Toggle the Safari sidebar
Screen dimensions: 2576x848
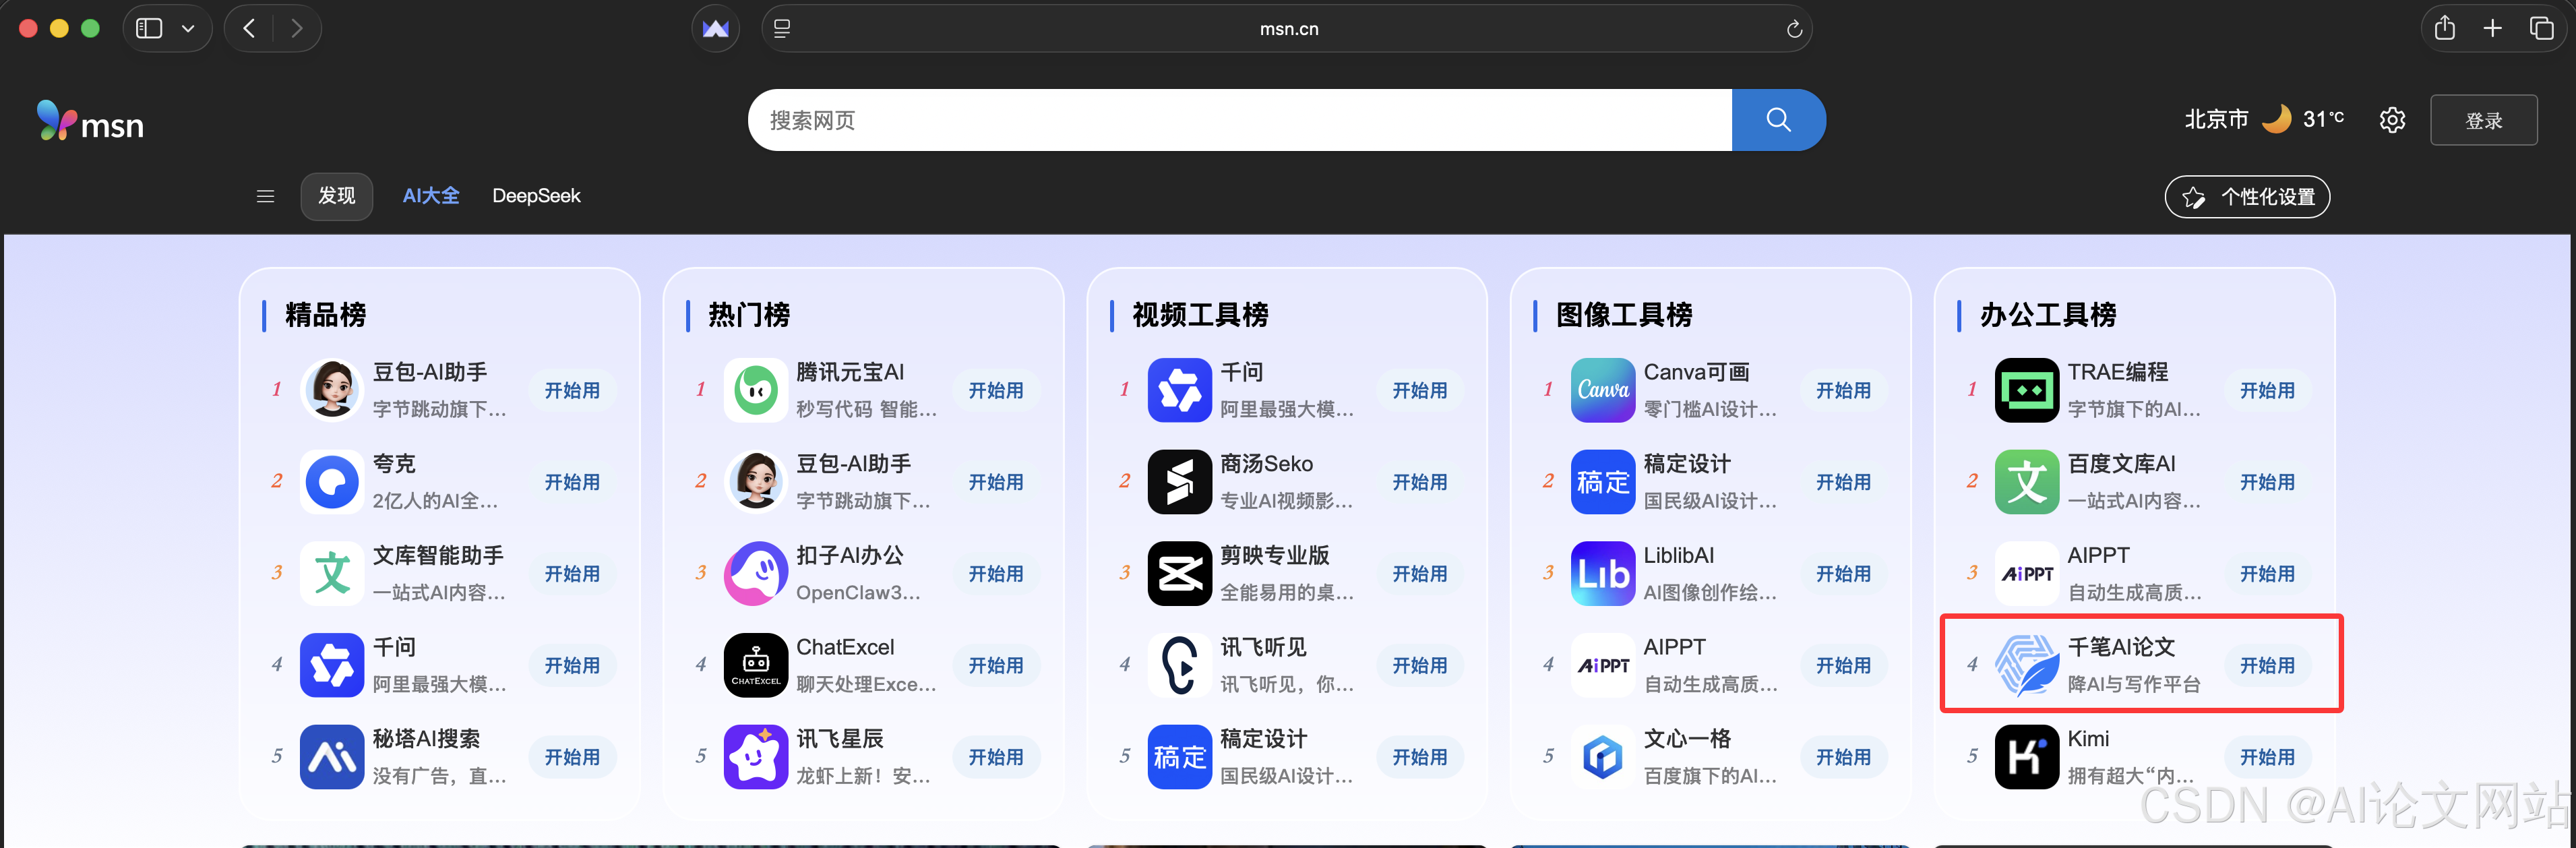pyautogui.click(x=149, y=28)
